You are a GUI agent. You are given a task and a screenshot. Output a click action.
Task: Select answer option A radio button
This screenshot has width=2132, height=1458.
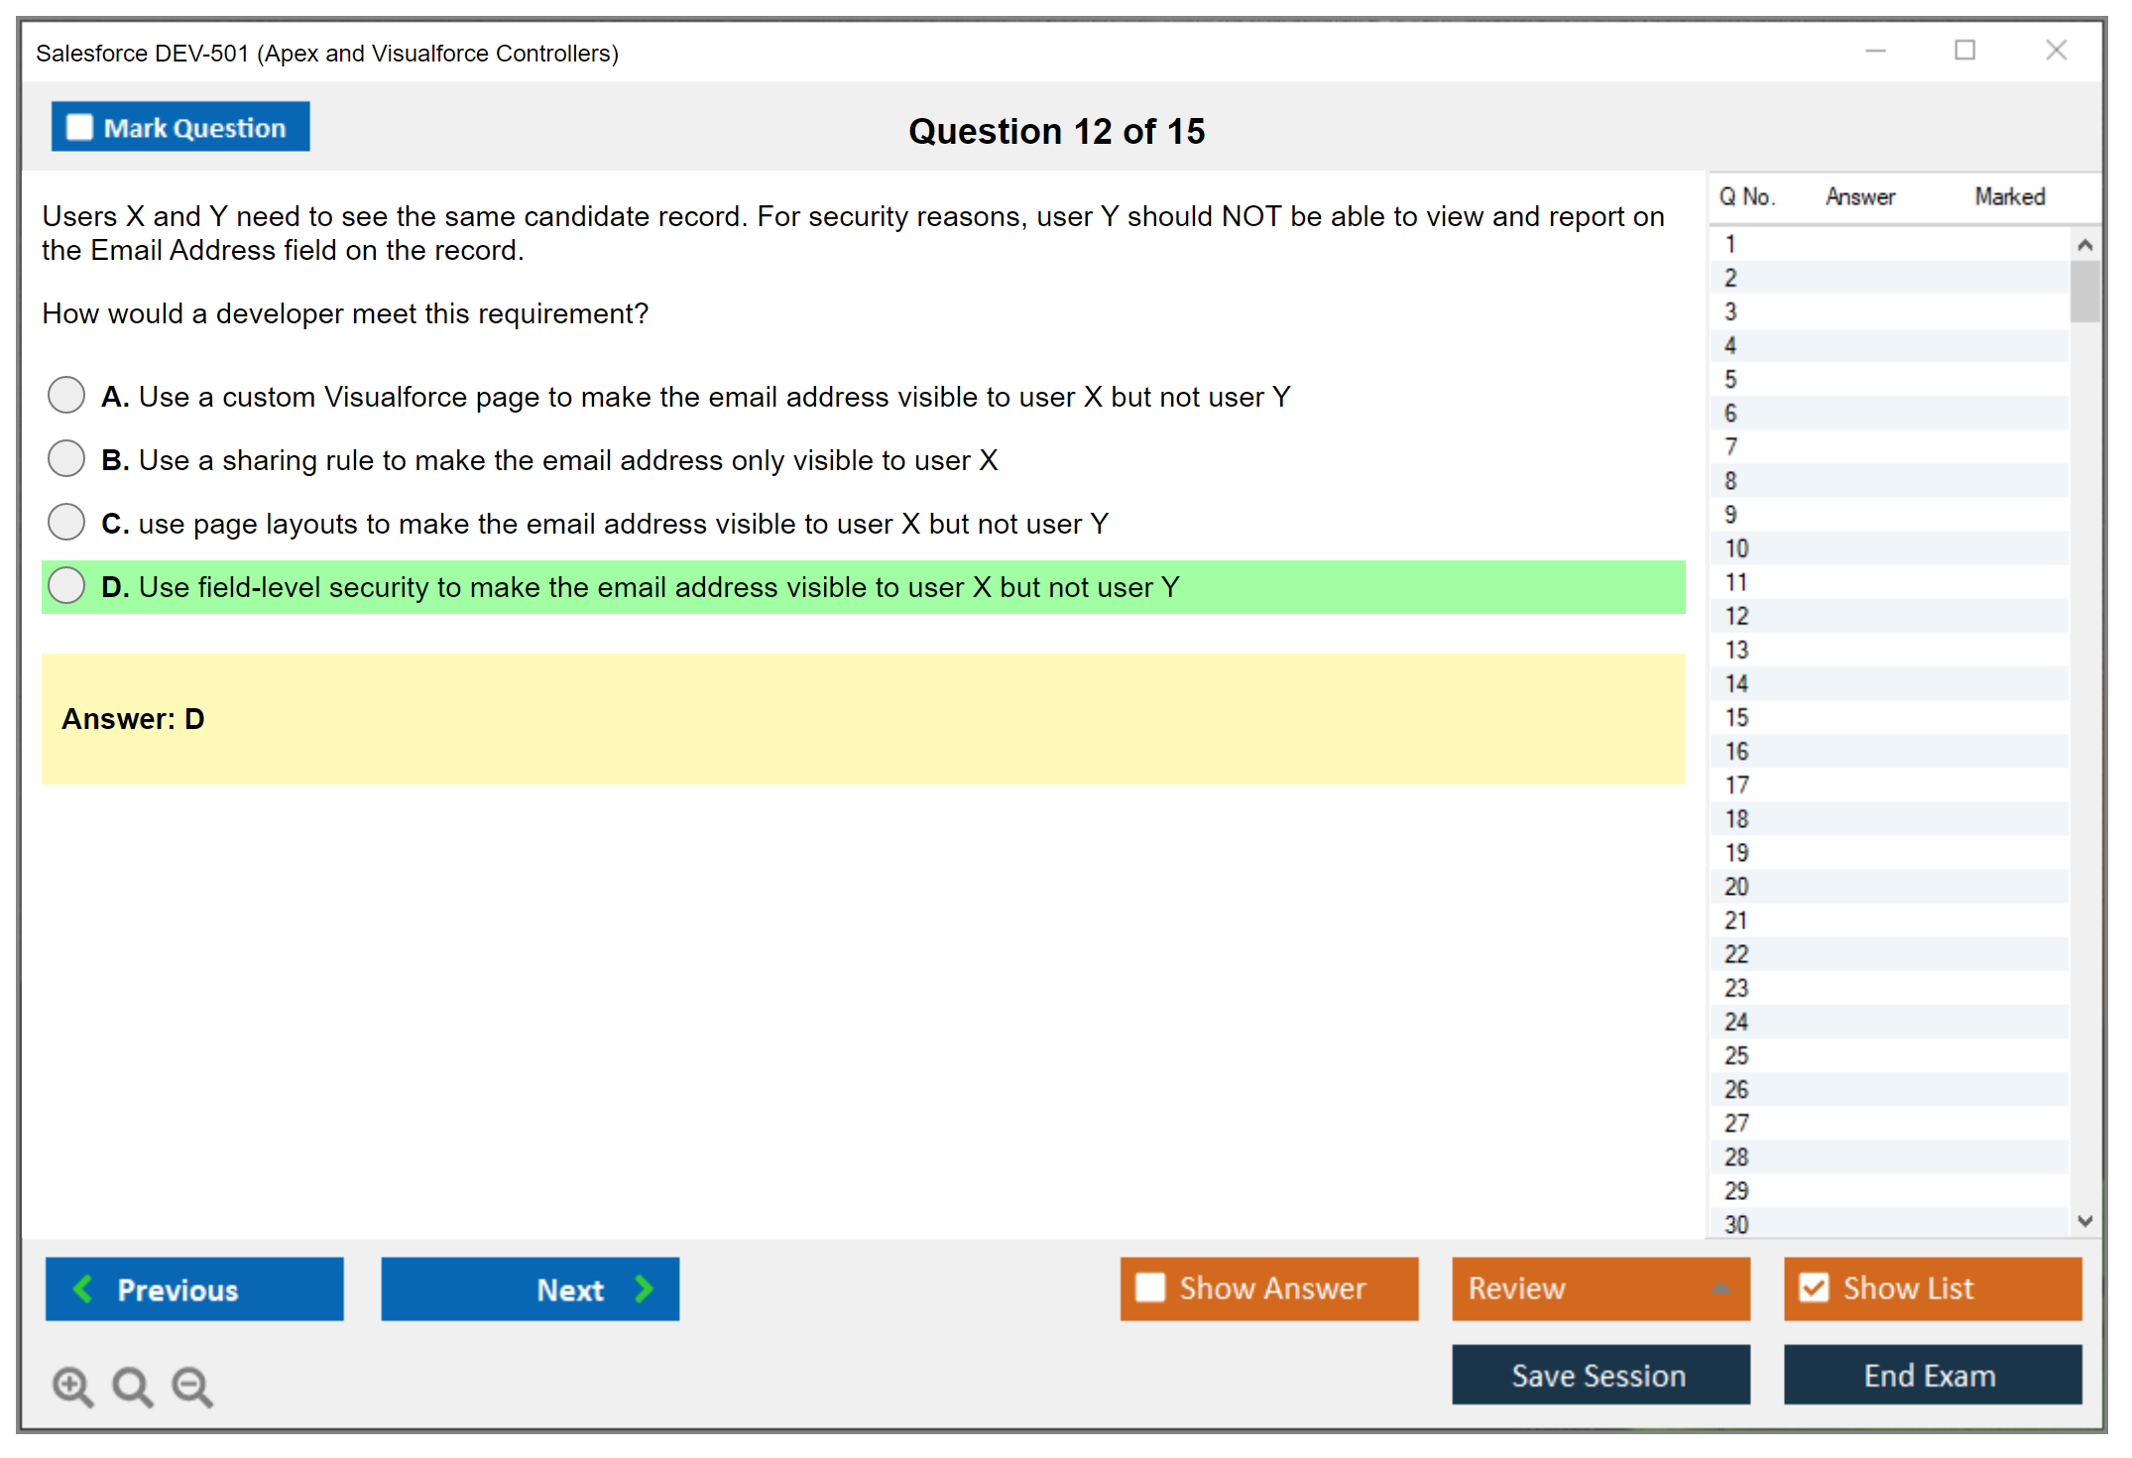click(x=66, y=395)
